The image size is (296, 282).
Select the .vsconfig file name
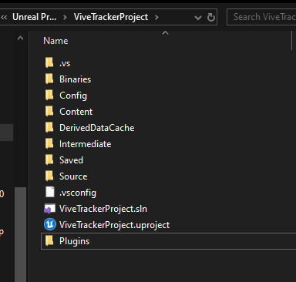tap(78, 193)
